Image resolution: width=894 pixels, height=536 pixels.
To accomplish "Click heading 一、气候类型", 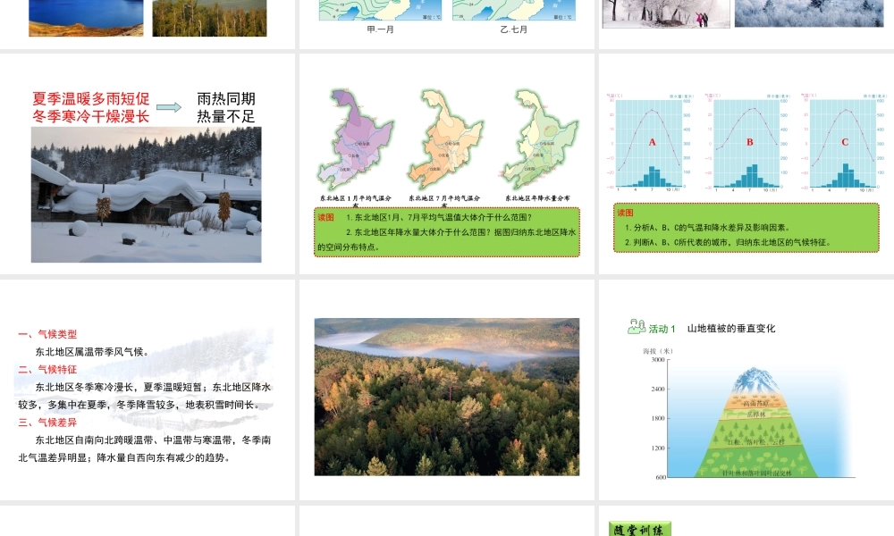I will 47,334.
